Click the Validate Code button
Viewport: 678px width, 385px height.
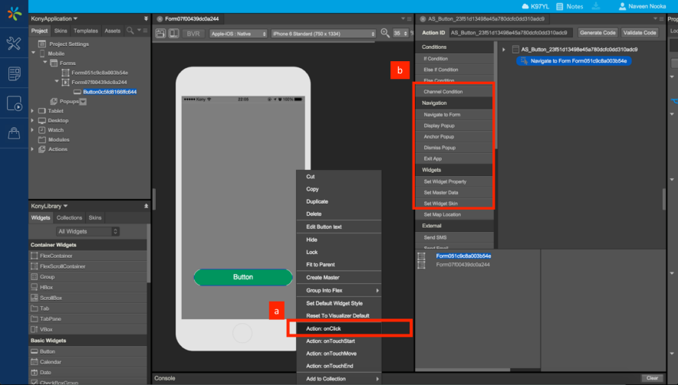640,33
